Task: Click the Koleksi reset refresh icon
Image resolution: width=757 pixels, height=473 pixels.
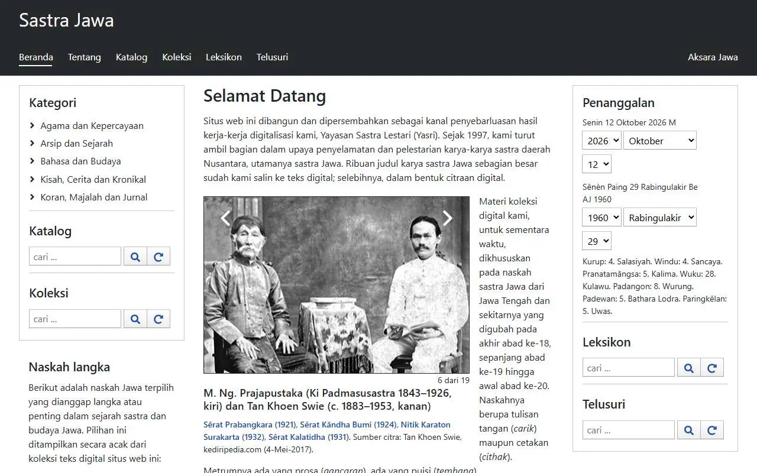Action: 158,319
